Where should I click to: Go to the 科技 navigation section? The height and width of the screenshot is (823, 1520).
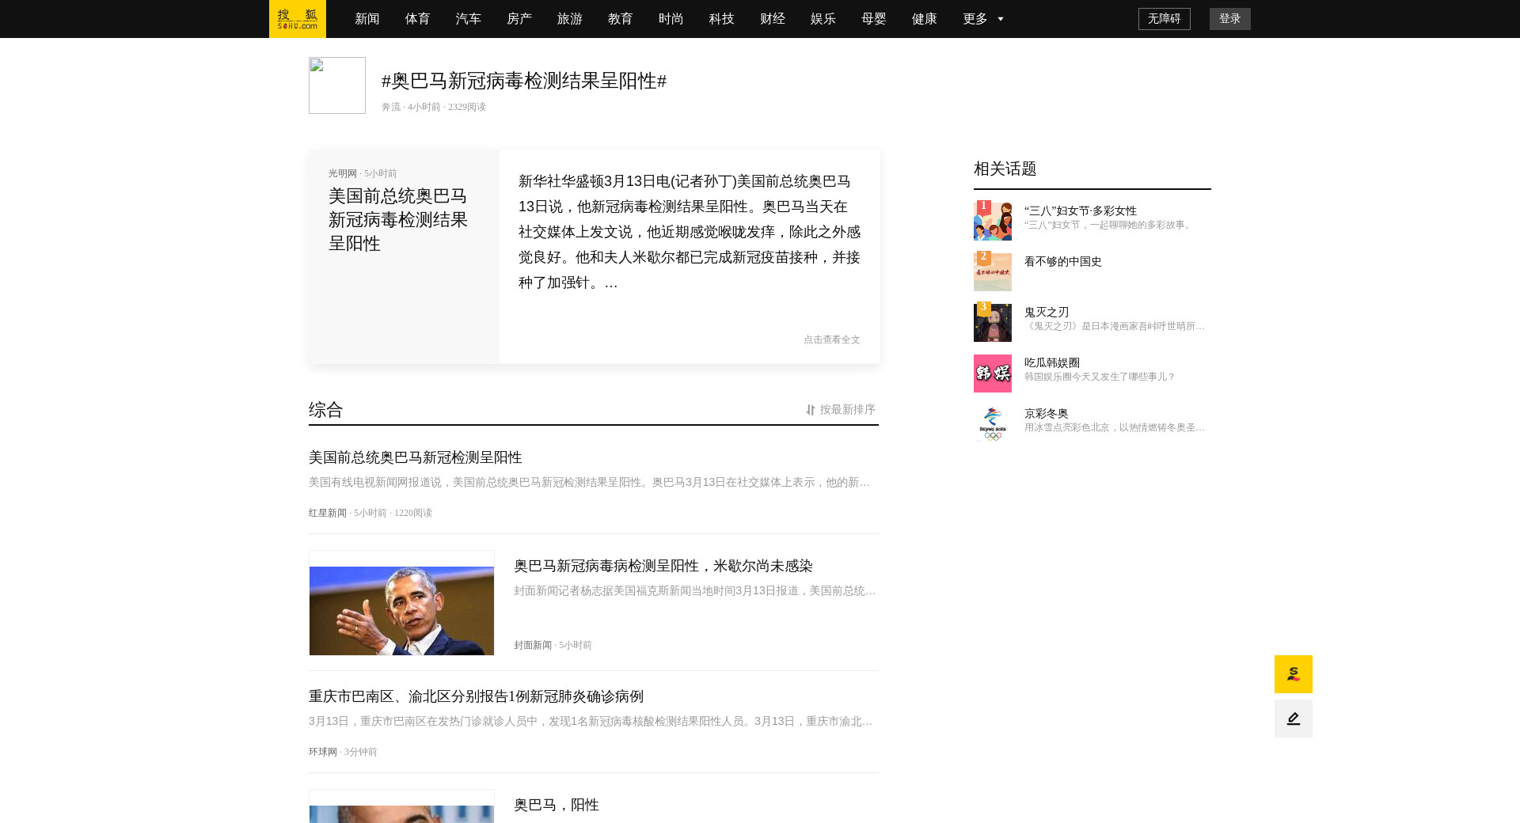(722, 19)
